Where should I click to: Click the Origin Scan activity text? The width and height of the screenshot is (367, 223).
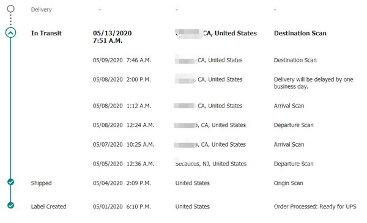tap(288, 183)
